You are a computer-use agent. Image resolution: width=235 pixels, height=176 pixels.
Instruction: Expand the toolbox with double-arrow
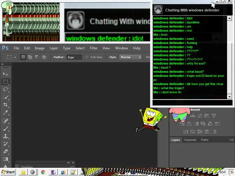pos(2,64)
